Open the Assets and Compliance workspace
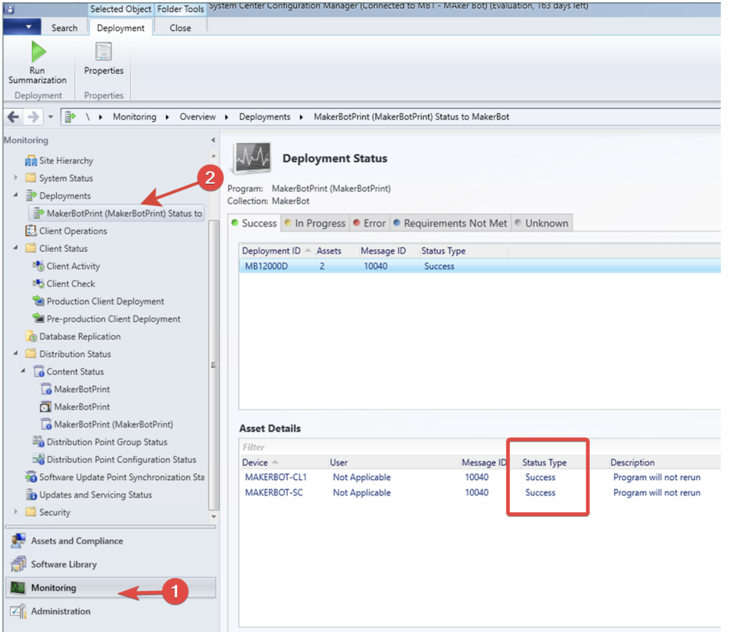The height and width of the screenshot is (632, 731). [x=77, y=541]
